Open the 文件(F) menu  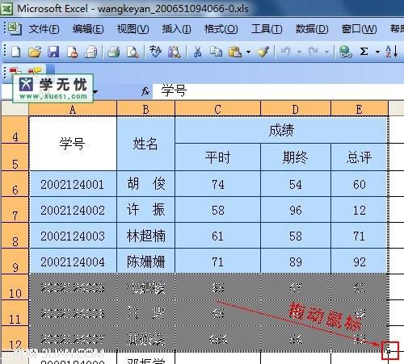[x=44, y=29]
